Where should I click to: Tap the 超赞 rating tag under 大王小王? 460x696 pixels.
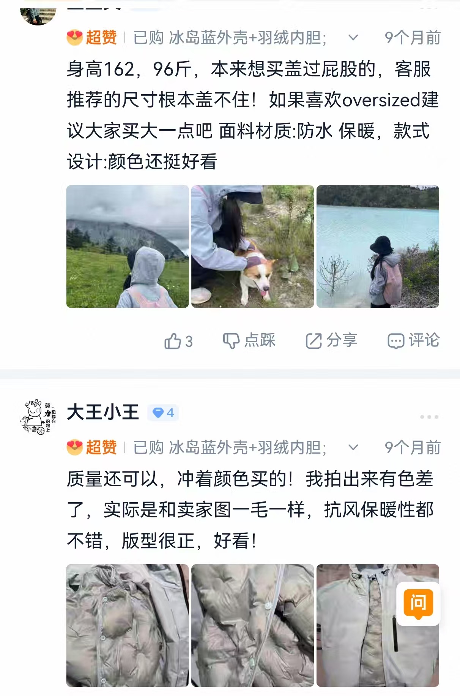[x=91, y=448]
